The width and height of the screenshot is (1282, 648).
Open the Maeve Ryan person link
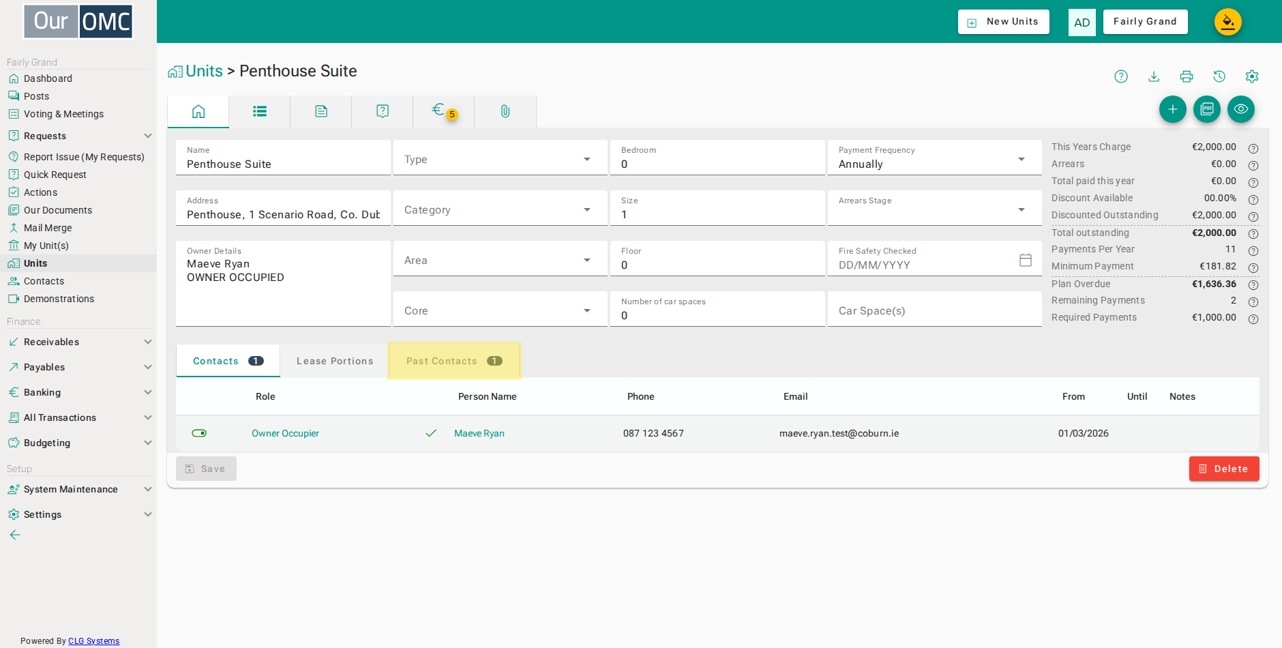coord(479,433)
